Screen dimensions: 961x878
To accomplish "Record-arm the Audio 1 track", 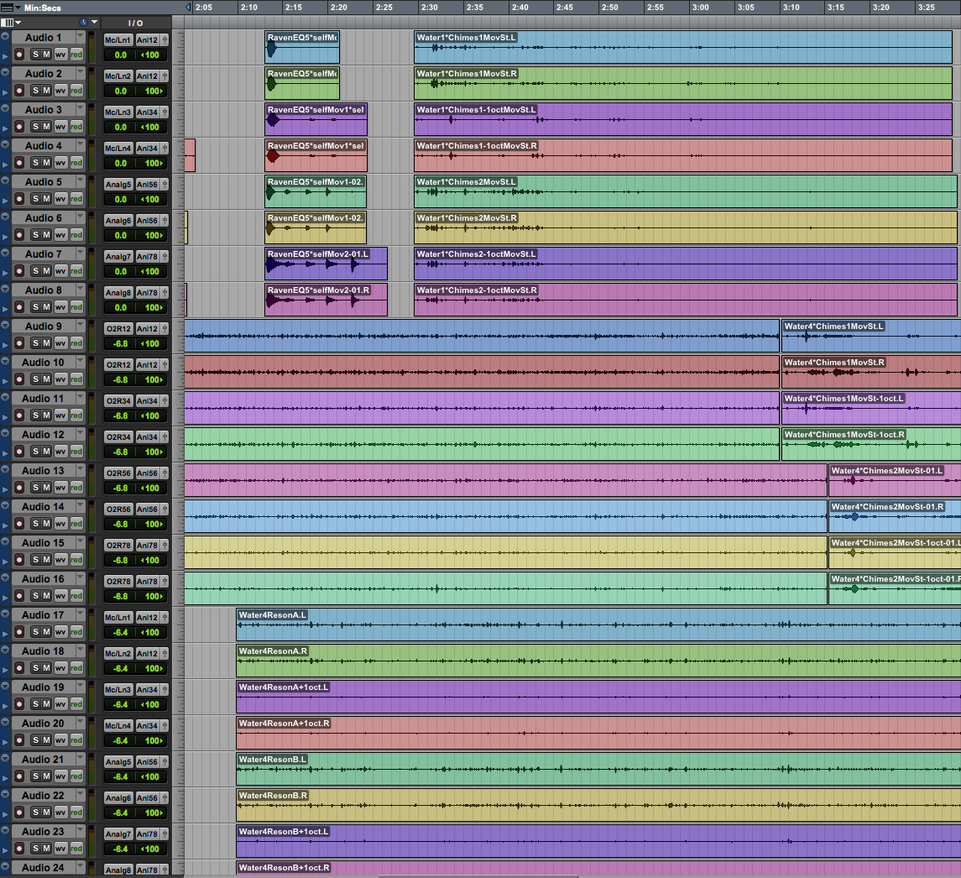I will click(x=19, y=54).
